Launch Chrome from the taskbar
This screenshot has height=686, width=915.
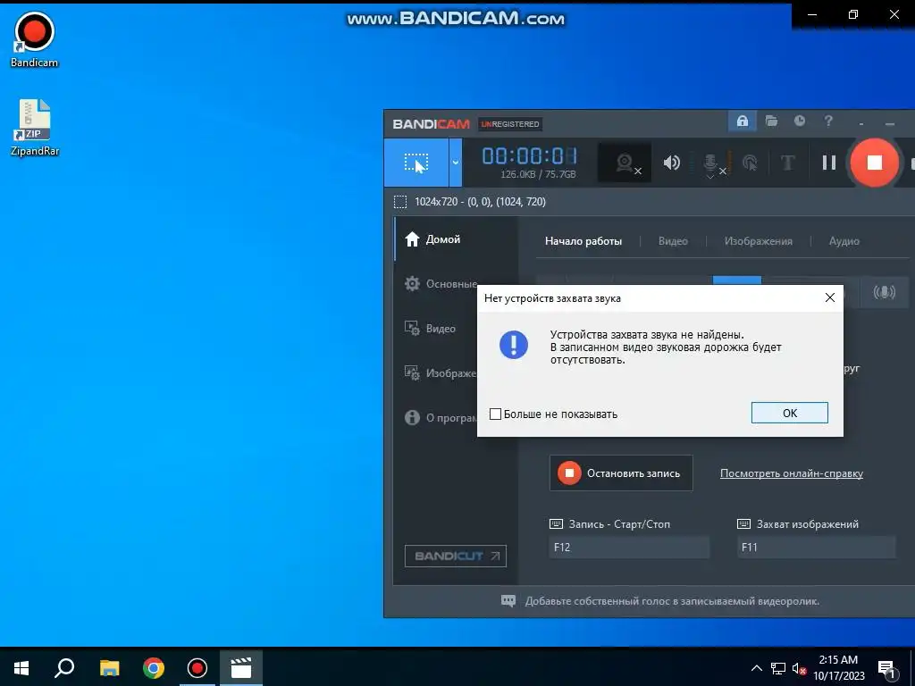click(154, 668)
